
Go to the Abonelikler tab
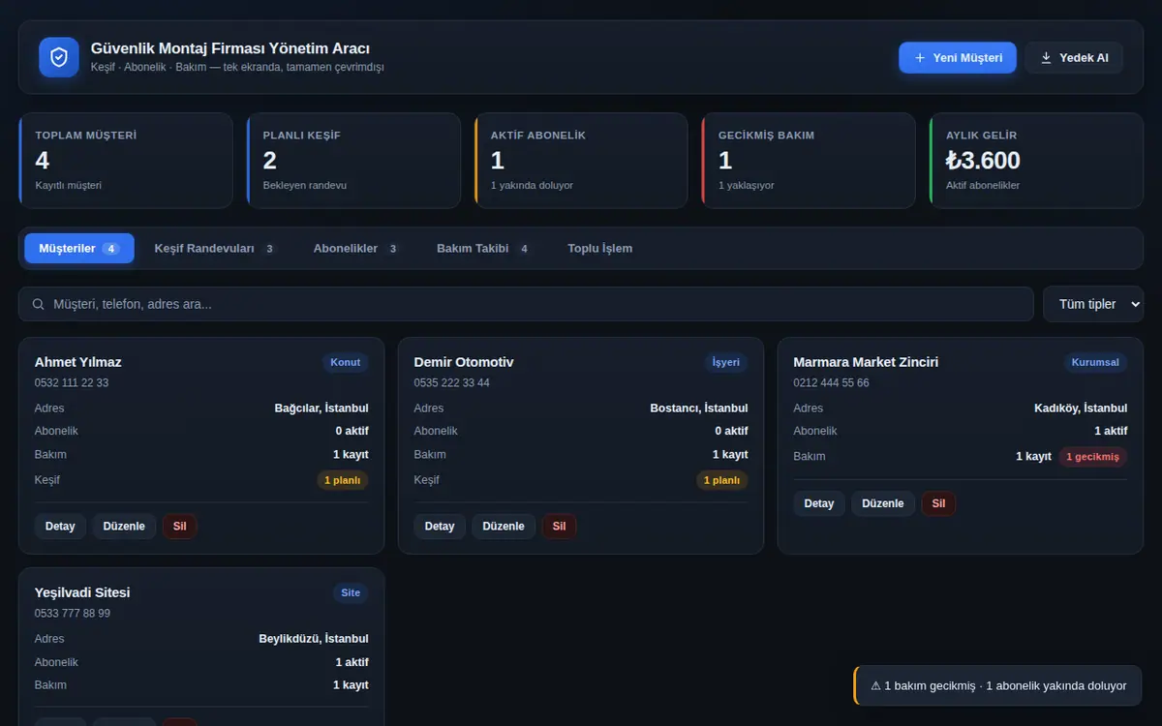356,249
